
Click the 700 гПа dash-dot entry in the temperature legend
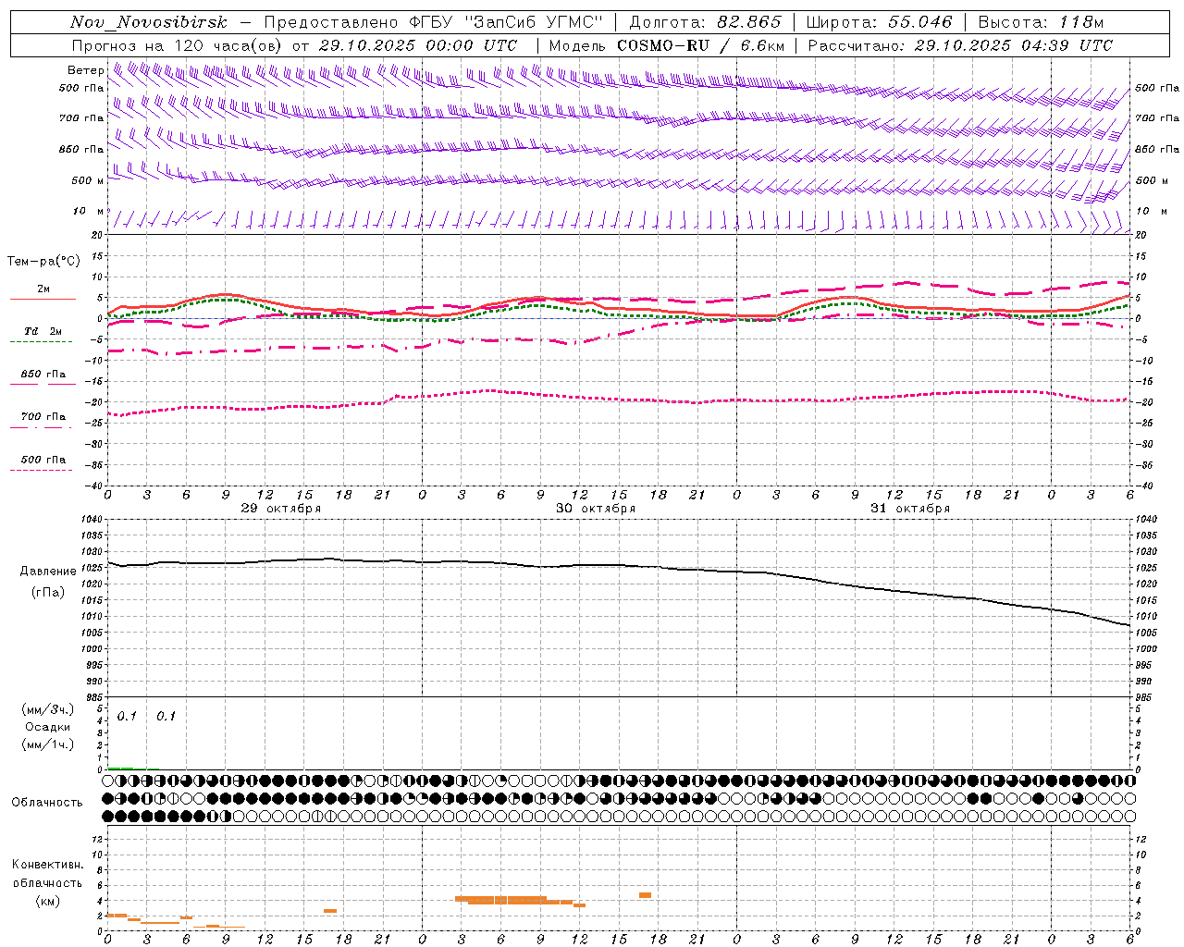pos(43,416)
